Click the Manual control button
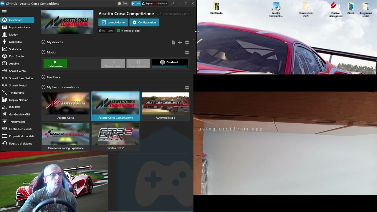 click(x=113, y=64)
